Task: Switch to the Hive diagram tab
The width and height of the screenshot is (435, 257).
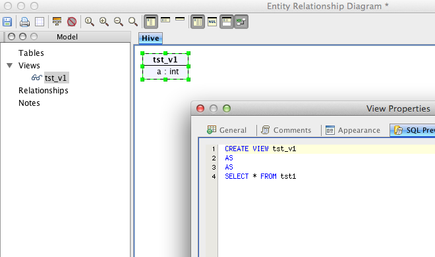Action: click(150, 38)
